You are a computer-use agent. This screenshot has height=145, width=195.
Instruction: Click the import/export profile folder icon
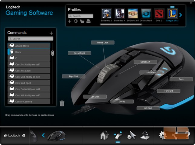tap(82, 21)
